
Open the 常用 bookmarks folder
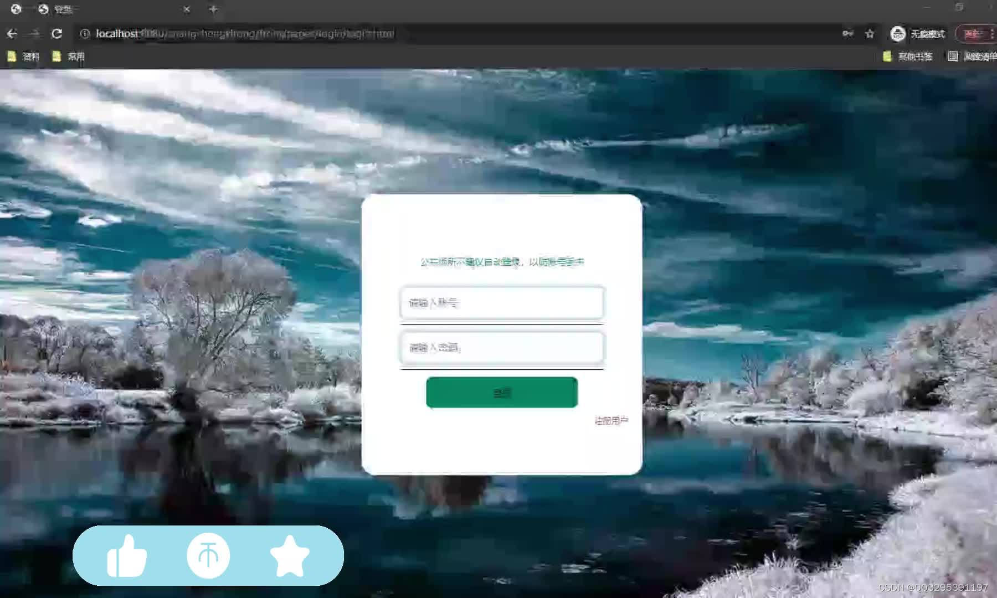[x=68, y=56]
